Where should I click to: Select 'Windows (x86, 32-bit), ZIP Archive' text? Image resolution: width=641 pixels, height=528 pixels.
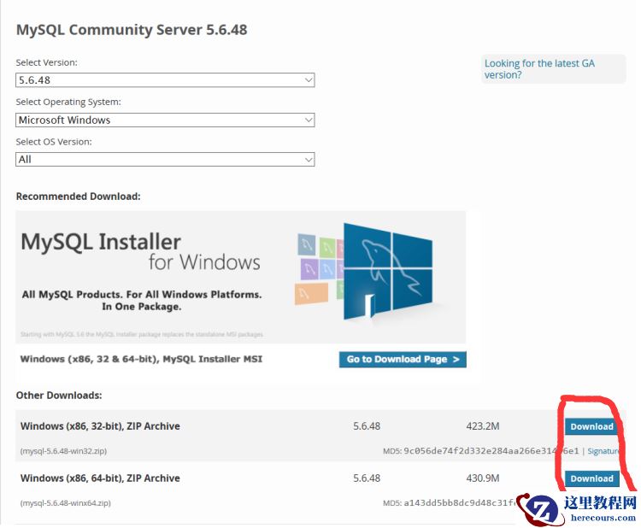tap(100, 426)
